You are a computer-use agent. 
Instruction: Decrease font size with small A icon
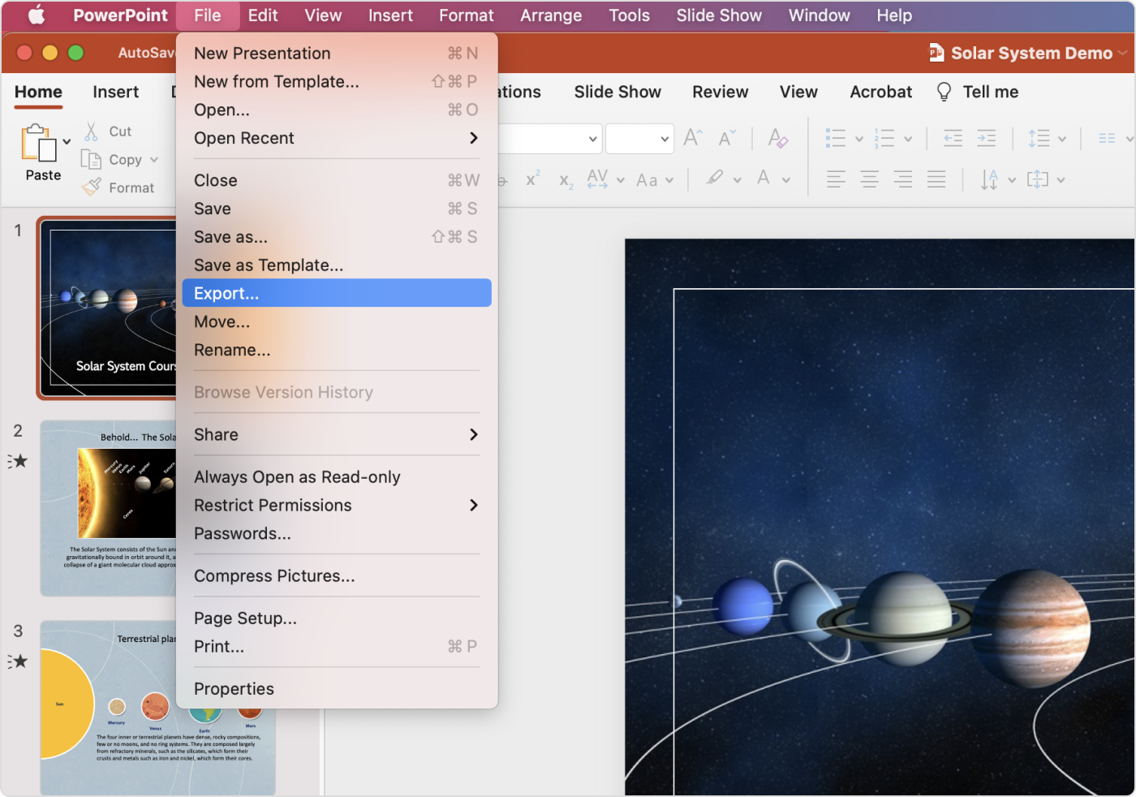[x=727, y=138]
